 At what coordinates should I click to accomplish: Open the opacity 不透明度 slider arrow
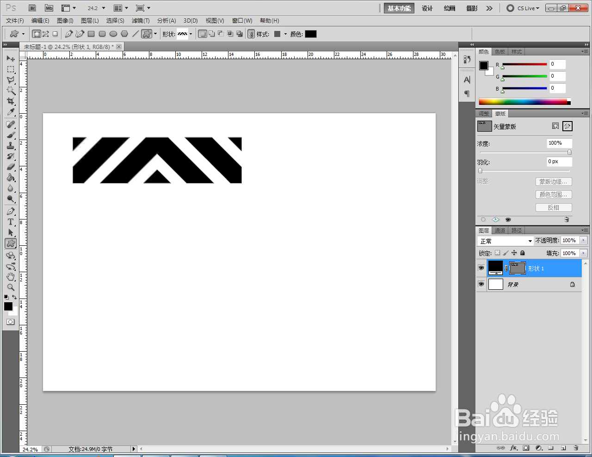tap(583, 240)
